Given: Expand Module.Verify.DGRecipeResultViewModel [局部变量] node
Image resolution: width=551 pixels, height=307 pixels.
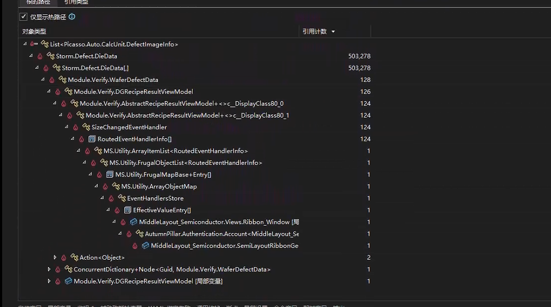Looking at the screenshot, I should [x=49, y=281].
